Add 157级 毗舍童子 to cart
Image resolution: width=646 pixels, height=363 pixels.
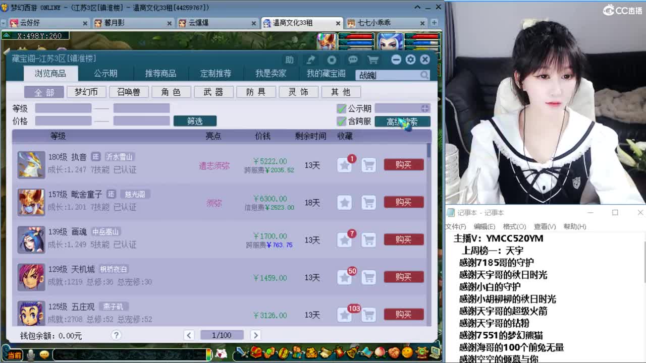369,202
